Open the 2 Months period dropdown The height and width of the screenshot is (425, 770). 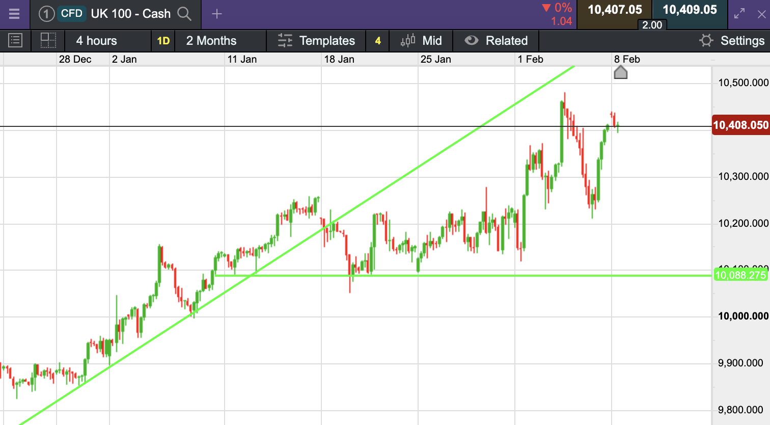pyautogui.click(x=221, y=41)
